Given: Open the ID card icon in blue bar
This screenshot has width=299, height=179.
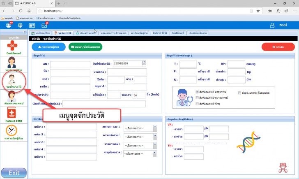Looking at the screenshot, I should (x=32, y=25).
